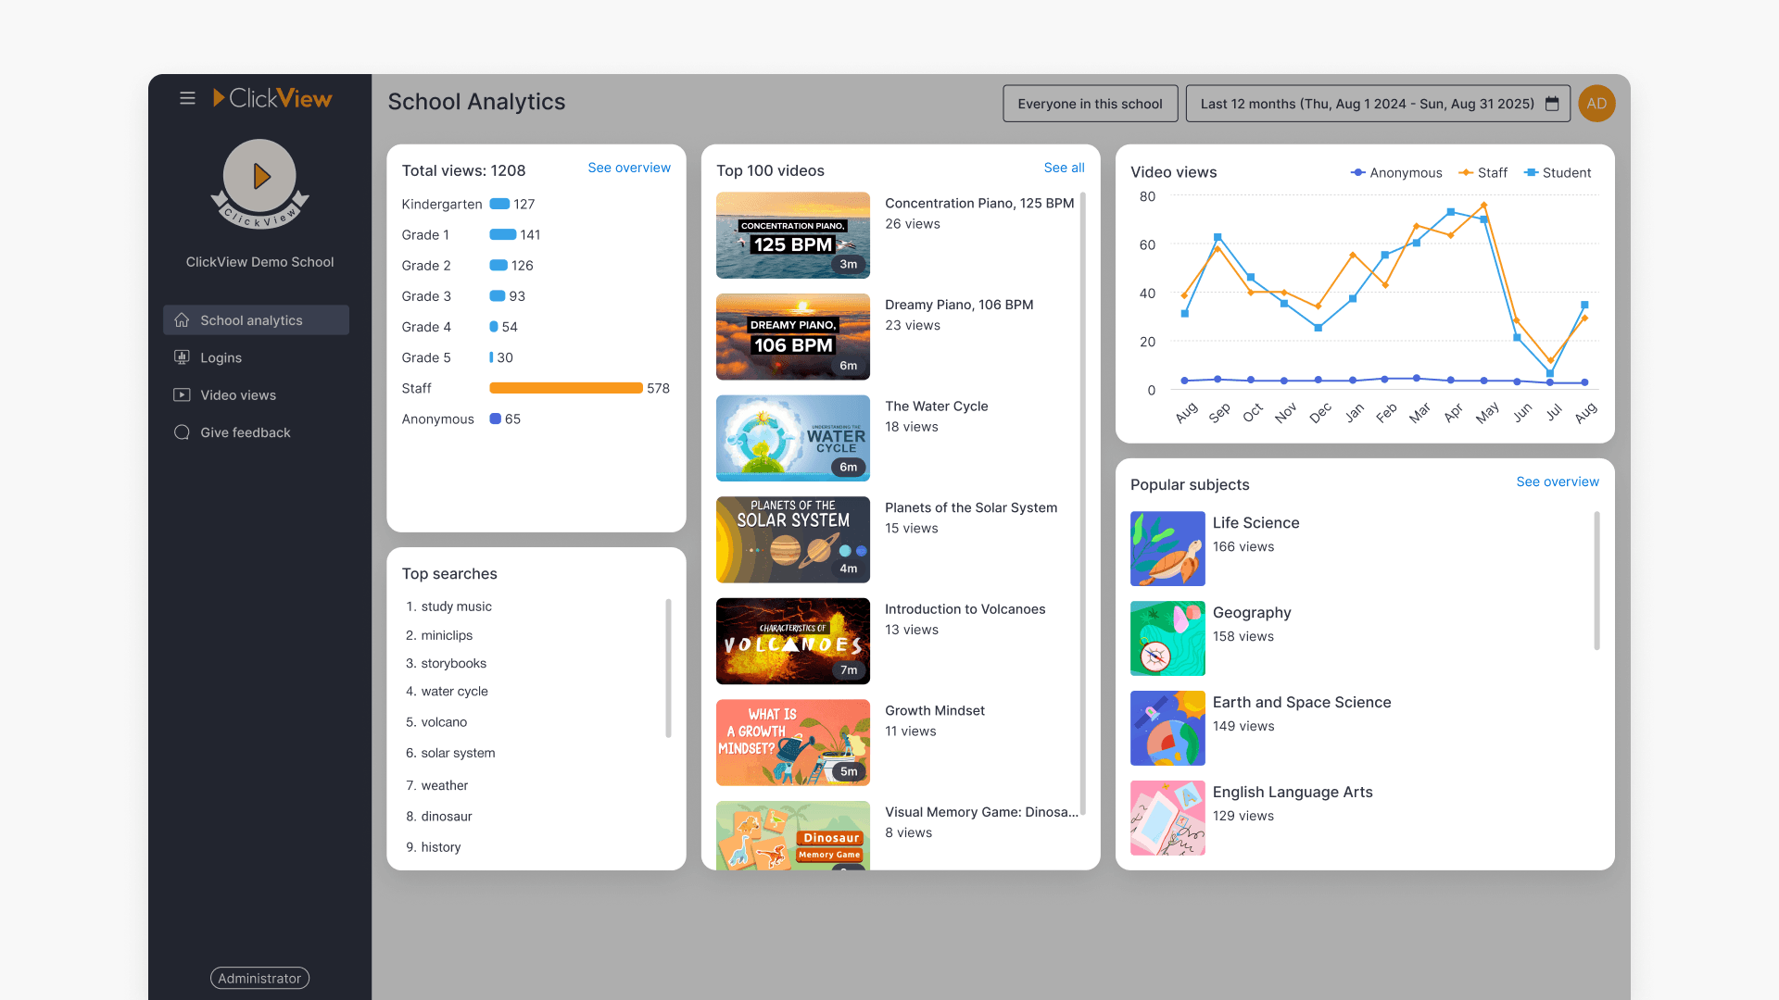Open the Administrator role selector
The image size is (1779, 1000).
[x=259, y=978]
